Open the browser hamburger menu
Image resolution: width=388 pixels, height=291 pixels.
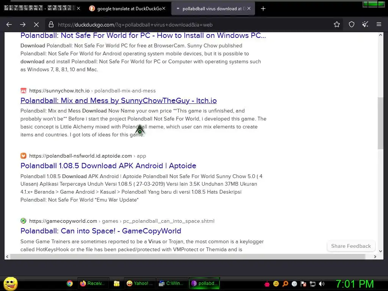pyautogui.click(x=379, y=24)
